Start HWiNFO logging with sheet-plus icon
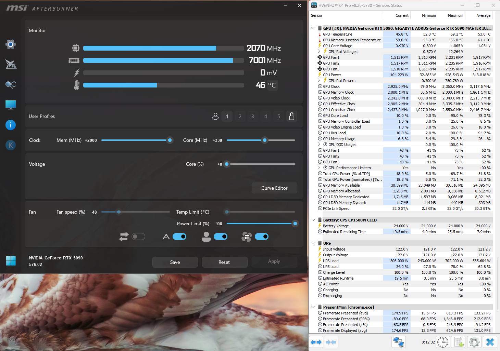The height and width of the screenshot is (351, 500). click(x=459, y=342)
